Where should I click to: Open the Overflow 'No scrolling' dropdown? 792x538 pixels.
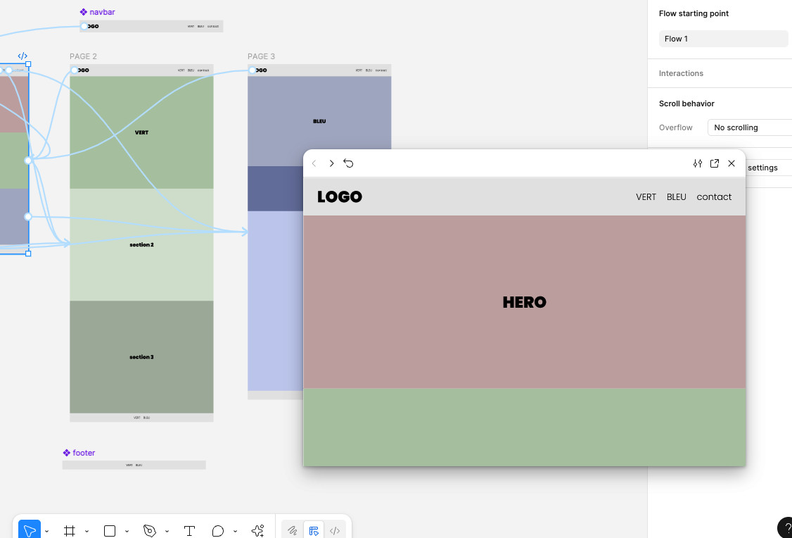coord(748,127)
